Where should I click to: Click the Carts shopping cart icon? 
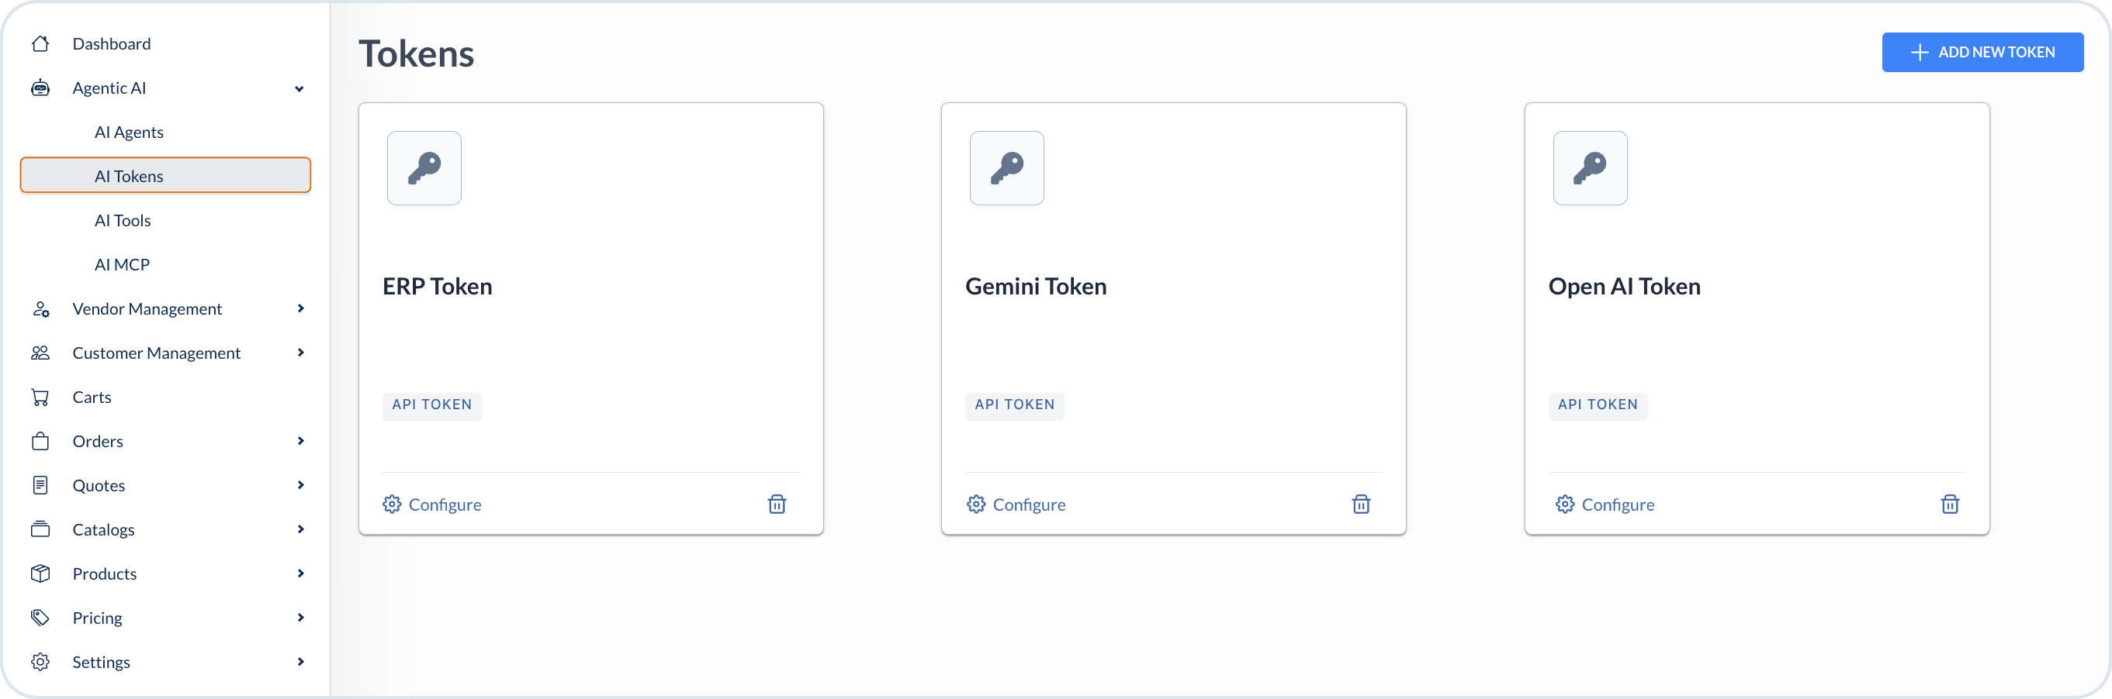pos(40,396)
